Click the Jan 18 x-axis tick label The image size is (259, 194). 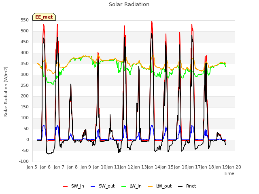pos(208,167)
